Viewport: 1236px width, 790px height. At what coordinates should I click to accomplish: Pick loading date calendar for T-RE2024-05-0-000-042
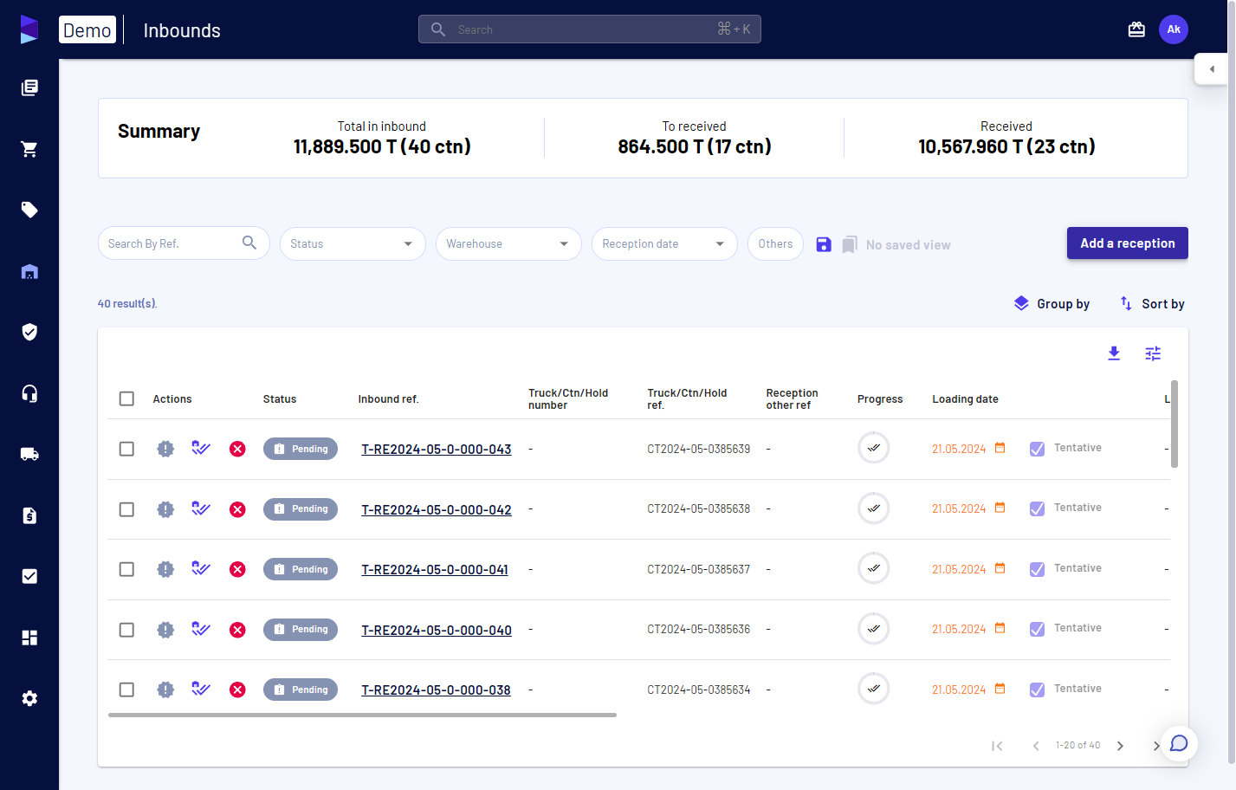point(1000,508)
